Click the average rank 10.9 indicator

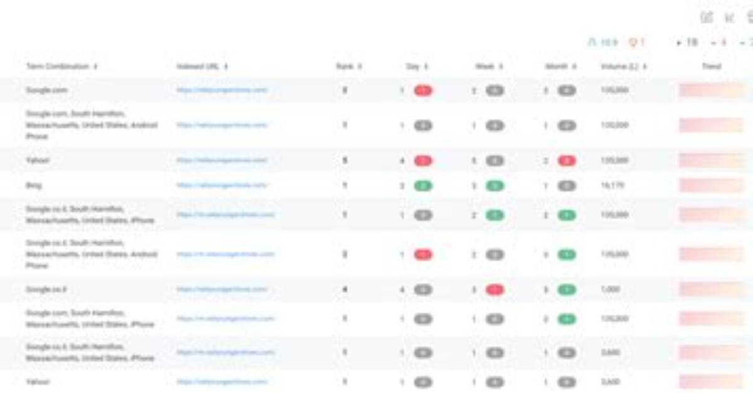(603, 43)
